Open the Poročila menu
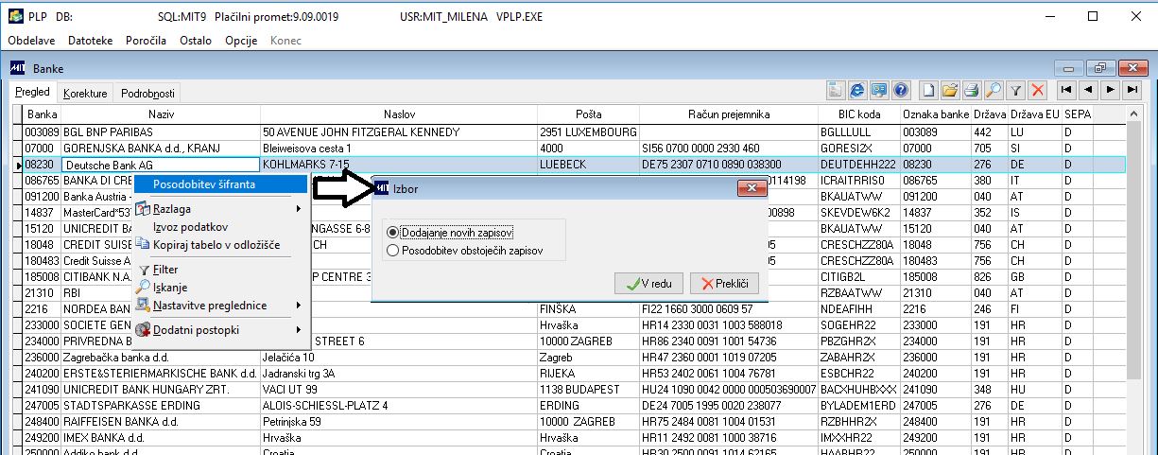The image size is (1158, 455). coord(145,41)
